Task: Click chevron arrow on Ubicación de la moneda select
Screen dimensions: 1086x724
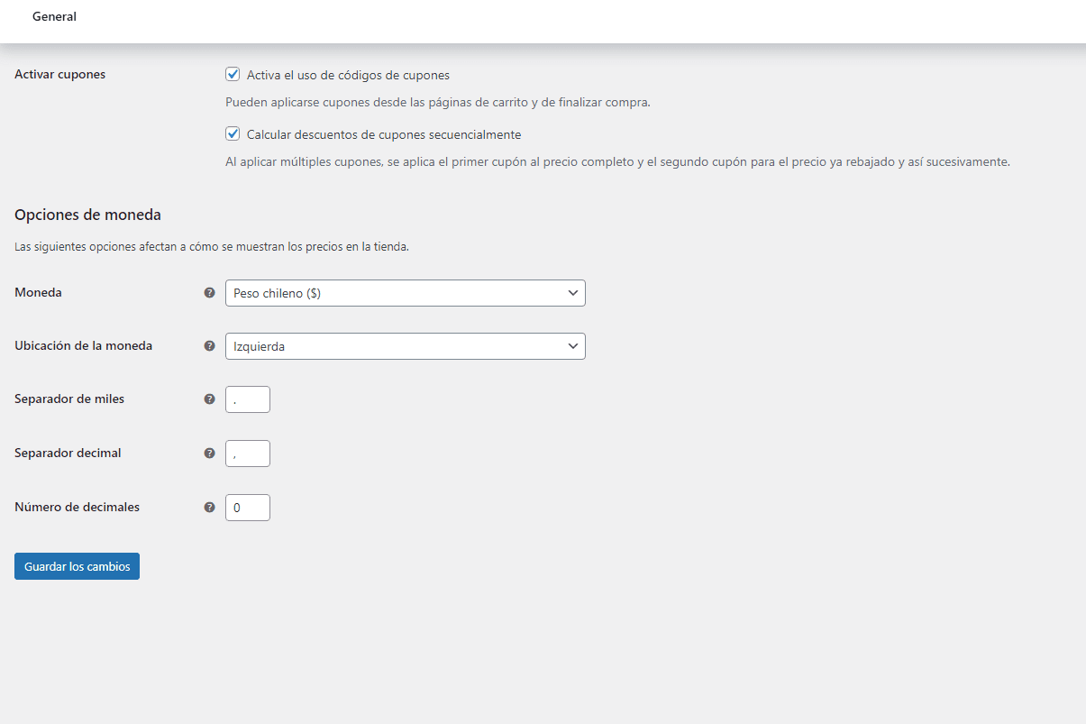Action: pyautogui.click(x=572, y=346)
